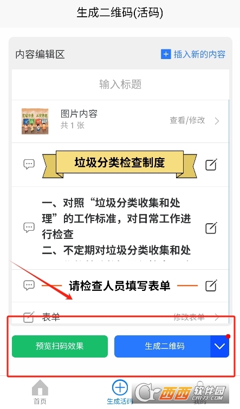Screen dimensions: 240x409
Task: Select the 垃圾分类检查制度 yellow banner
Action: [x=120, y=164]
